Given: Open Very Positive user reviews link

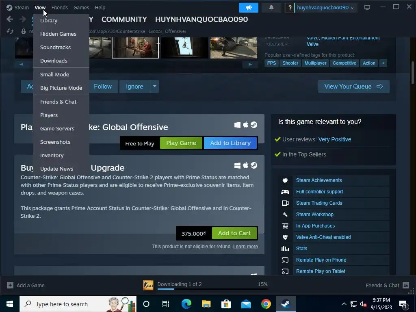Looking at the screenshot, I should [x=335, y=140].
